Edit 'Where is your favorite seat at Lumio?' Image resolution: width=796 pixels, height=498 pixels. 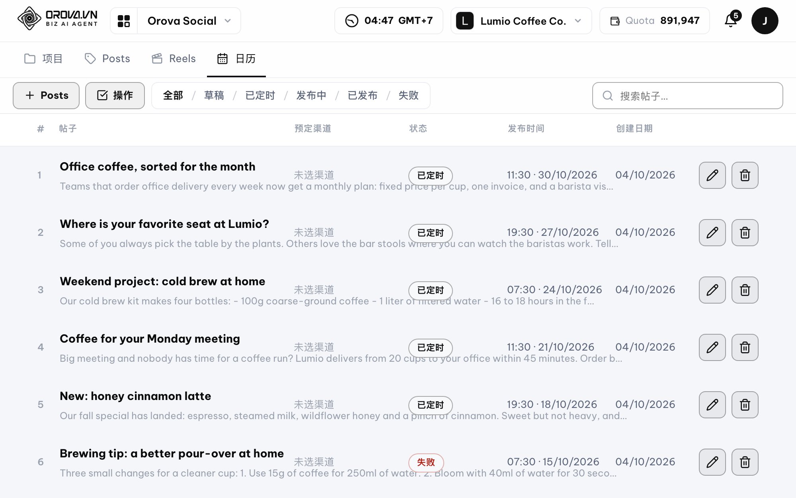point(712,233)
